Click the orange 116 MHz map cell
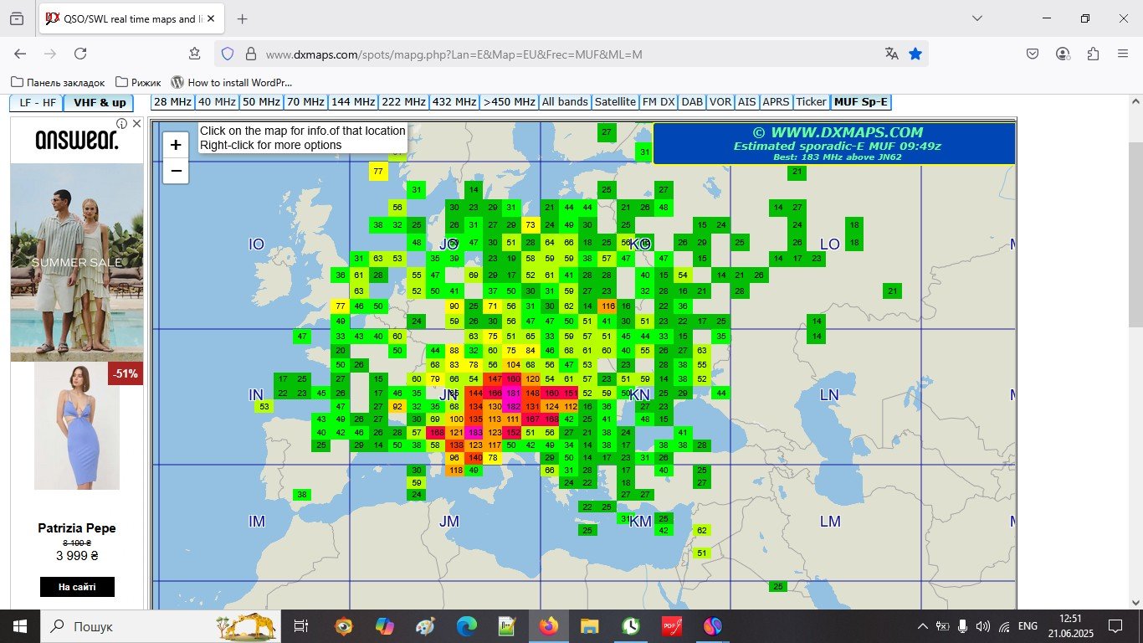Screen dimensions: 1143x643 (607, 306)
